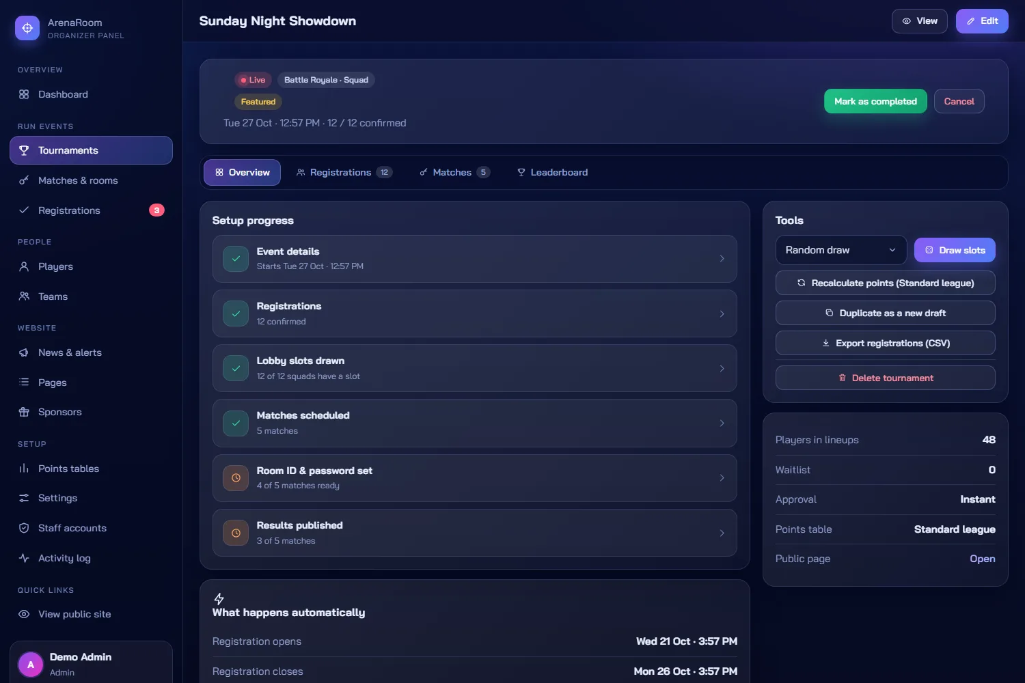
Task: Expand the Results published step
Action: 475,533
